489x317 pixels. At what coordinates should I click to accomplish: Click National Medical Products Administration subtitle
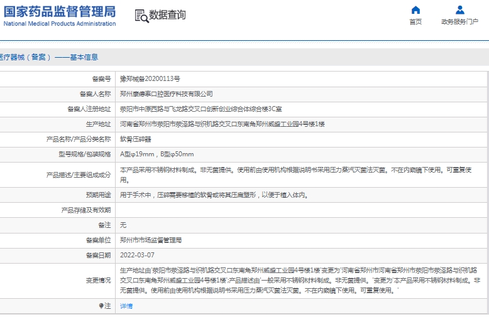tap(60, 24)
